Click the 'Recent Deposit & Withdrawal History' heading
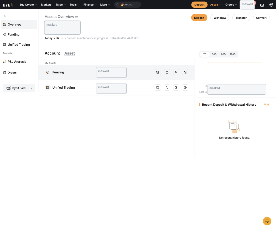Image resolution: width=276 pixels, height=230 pixels. coord(229,105)
